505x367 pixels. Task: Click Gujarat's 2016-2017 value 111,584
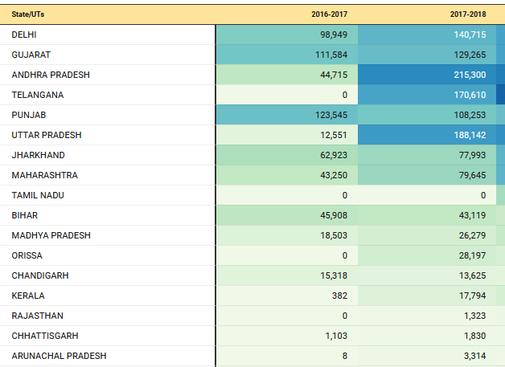(331, 55)
